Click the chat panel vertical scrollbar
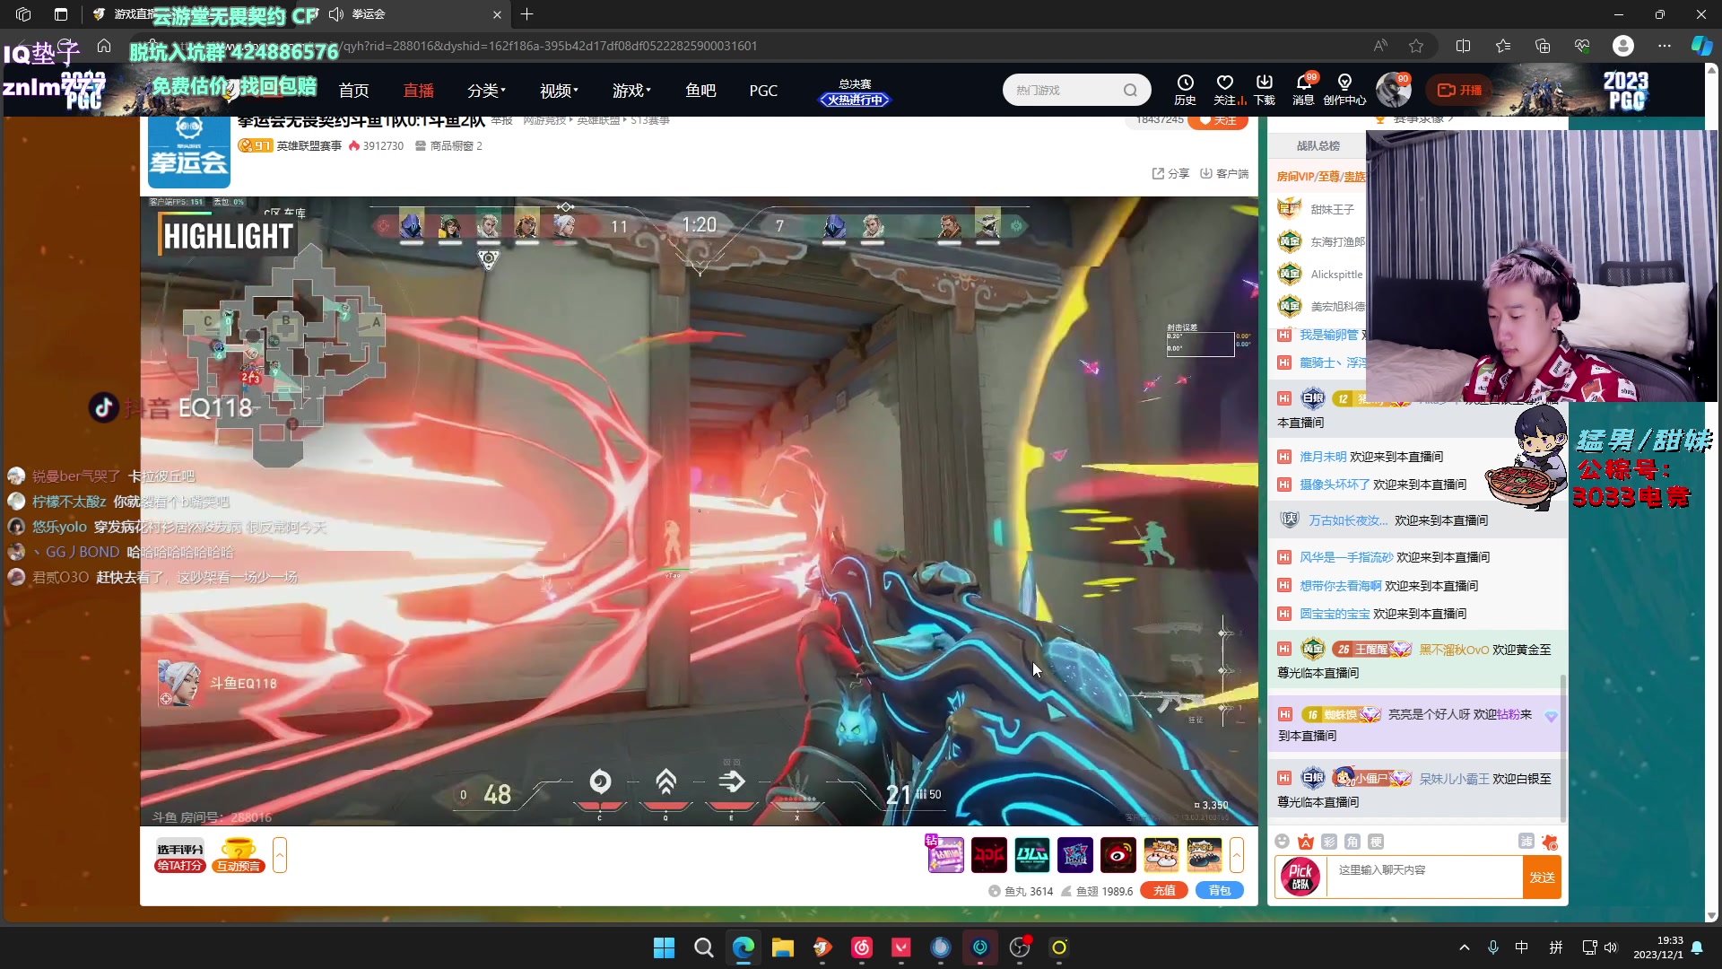Viewport: 1722px width, 969px height. (1563, 747)
